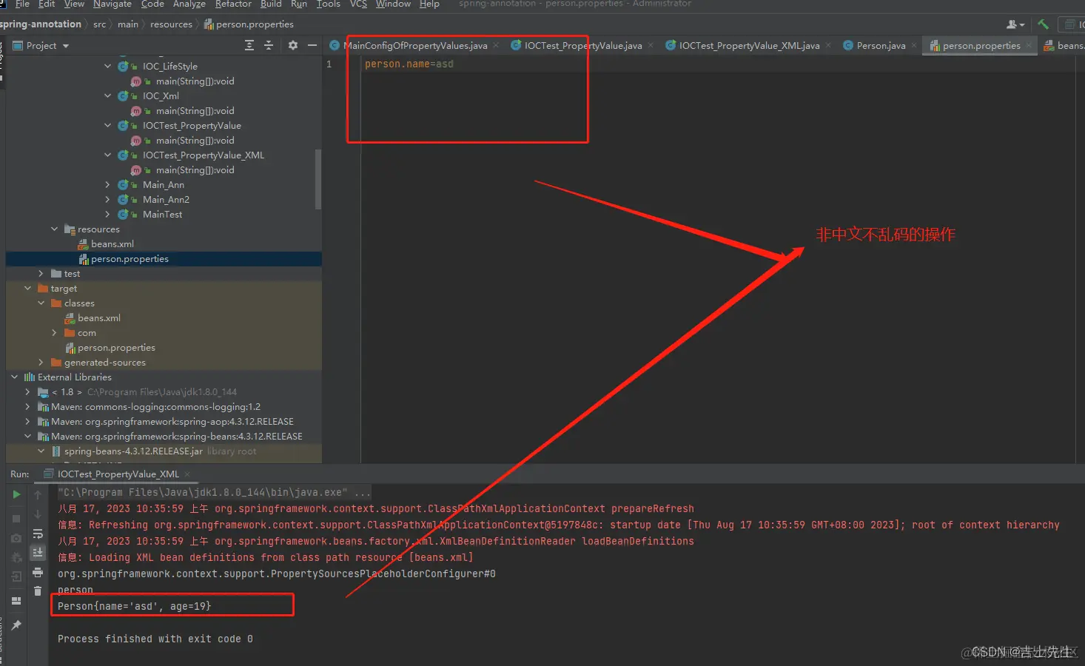Toggle scroll to end in console
This screenshot has width=1085, height=666.
click(x=38, y=553)
